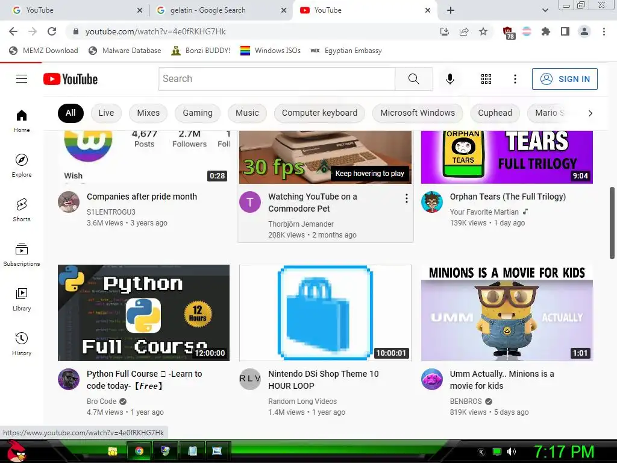This screenshot has width=617, height=463.
Task: Open the tab search dropdown
Action: click(x=545, y=10)
